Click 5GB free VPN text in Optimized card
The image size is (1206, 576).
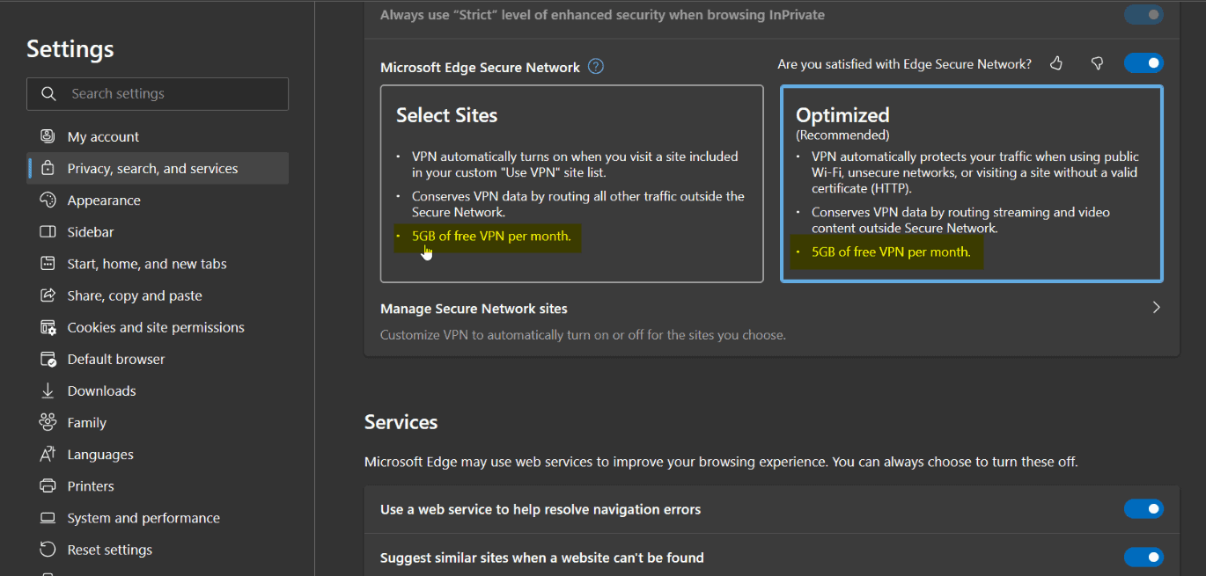(x=891, y=252)
